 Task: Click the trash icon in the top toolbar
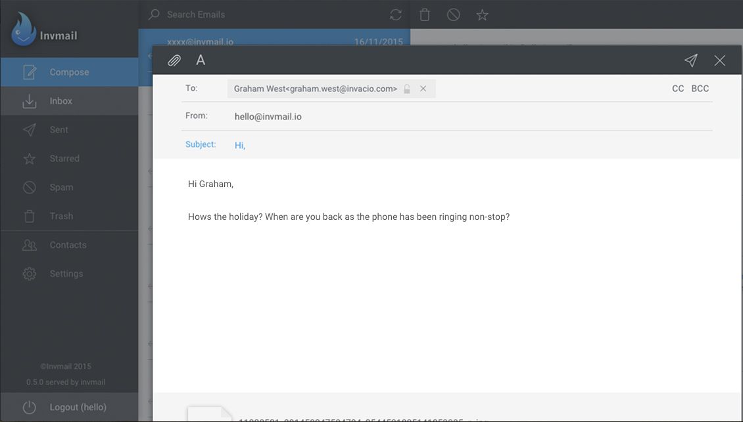[x=424, y=14]
